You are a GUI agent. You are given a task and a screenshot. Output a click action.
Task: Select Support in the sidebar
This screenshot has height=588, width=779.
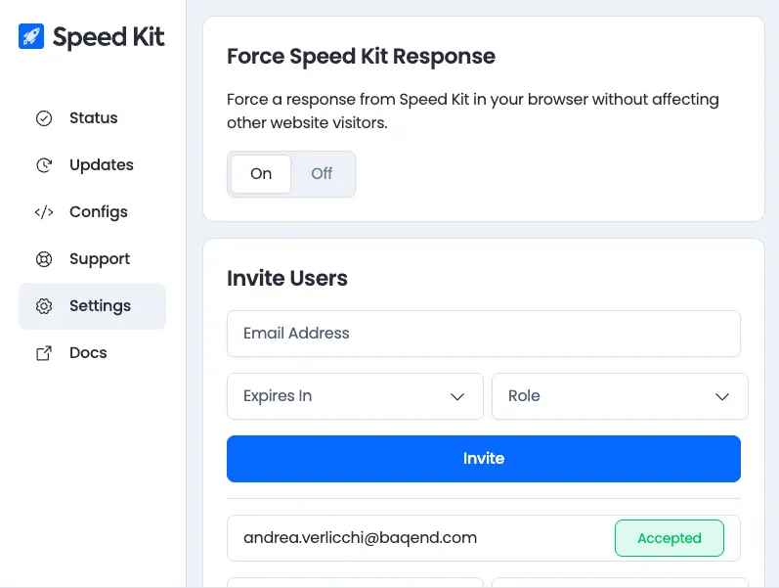coord(93,259)
